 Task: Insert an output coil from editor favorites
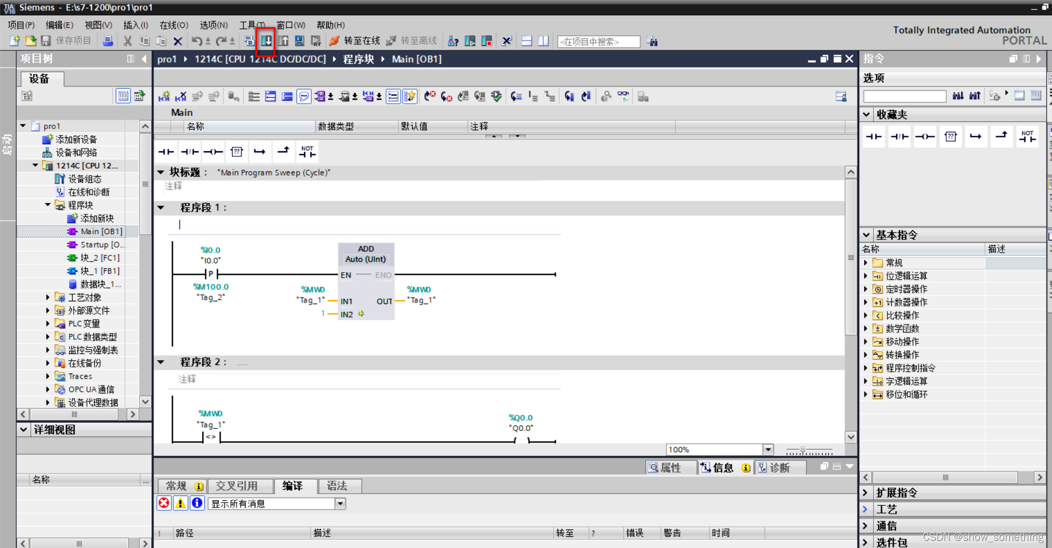213,151
